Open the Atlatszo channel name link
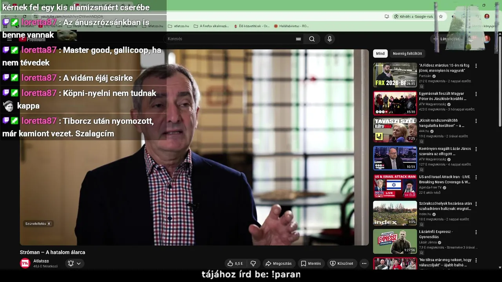The image size is (502, 282). coord(41,261)
